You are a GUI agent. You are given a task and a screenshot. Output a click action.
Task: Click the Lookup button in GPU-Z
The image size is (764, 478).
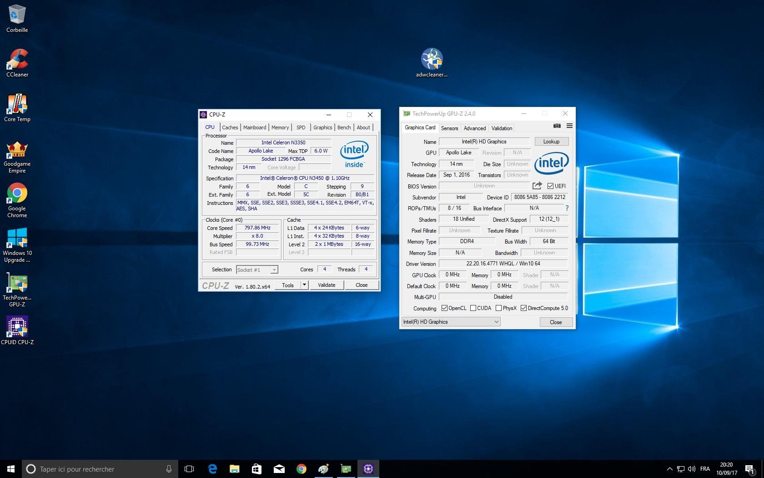pos(551,142)
